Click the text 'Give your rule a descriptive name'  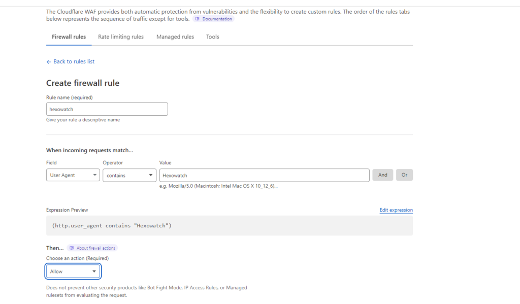(83, 120)
